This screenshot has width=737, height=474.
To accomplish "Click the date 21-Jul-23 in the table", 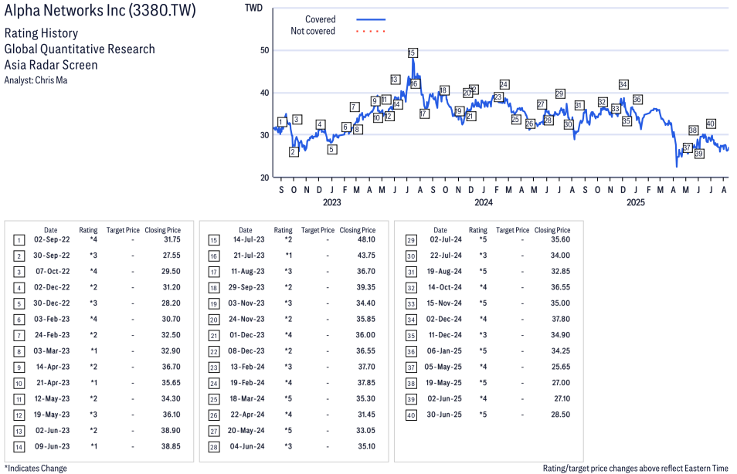I will tap(249, 256).
